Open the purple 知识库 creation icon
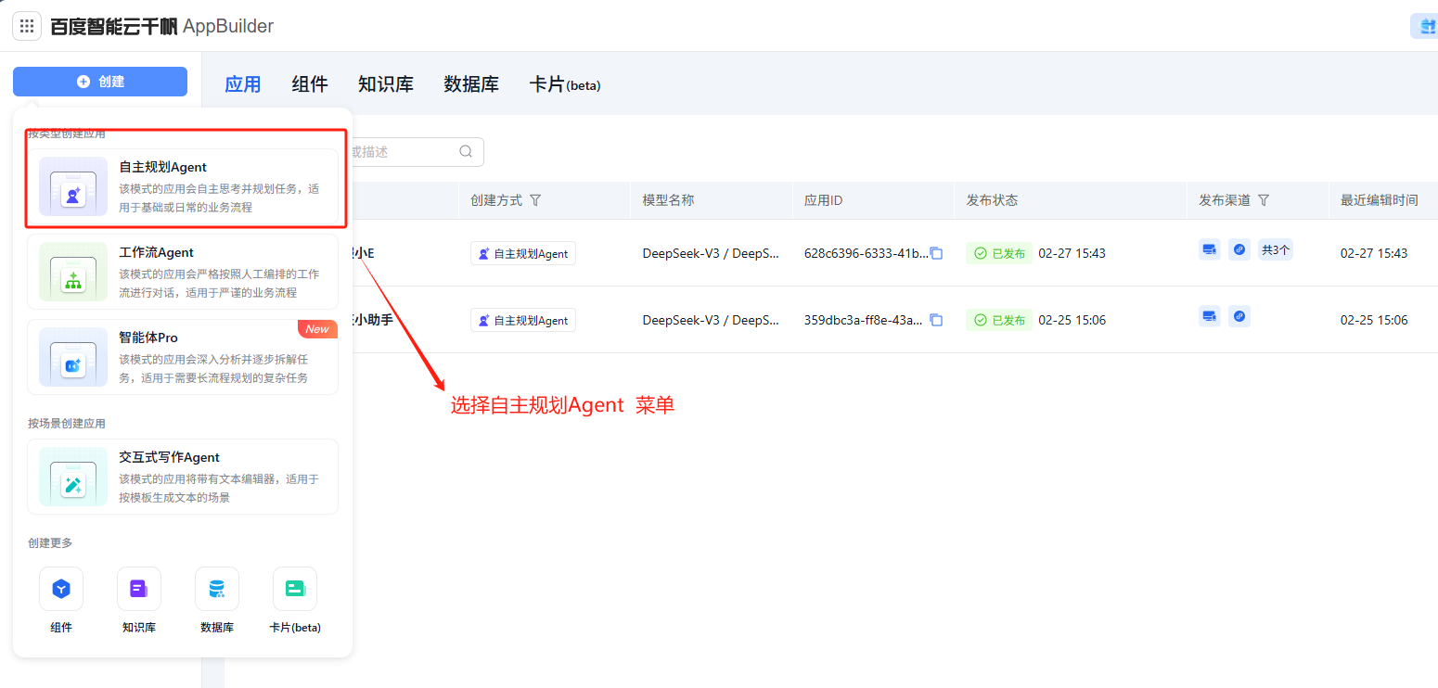The image size is (1438, 688). (x=139, y=589)
